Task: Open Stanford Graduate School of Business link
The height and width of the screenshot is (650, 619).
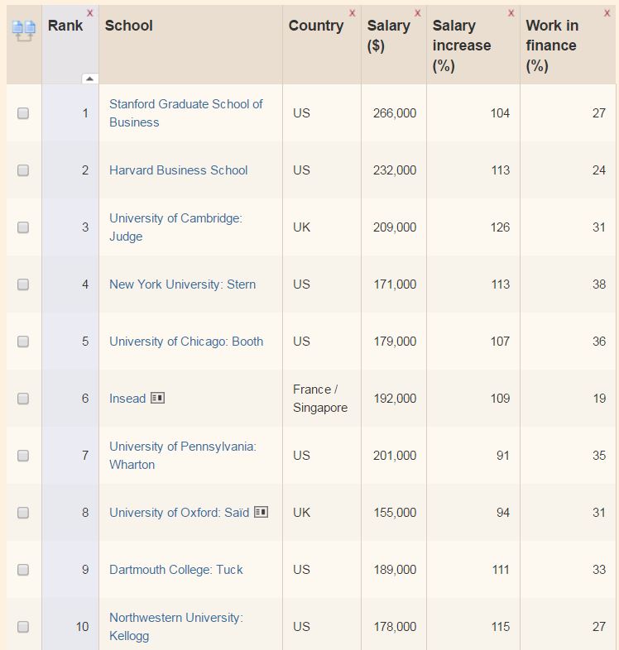Action: [x=186, y=113]
